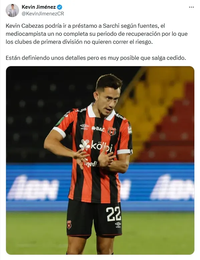Click the words 'Kevin Cabezas' in the tweet
The width and height of the screenshot is (200, 260).
pos(25,26)
